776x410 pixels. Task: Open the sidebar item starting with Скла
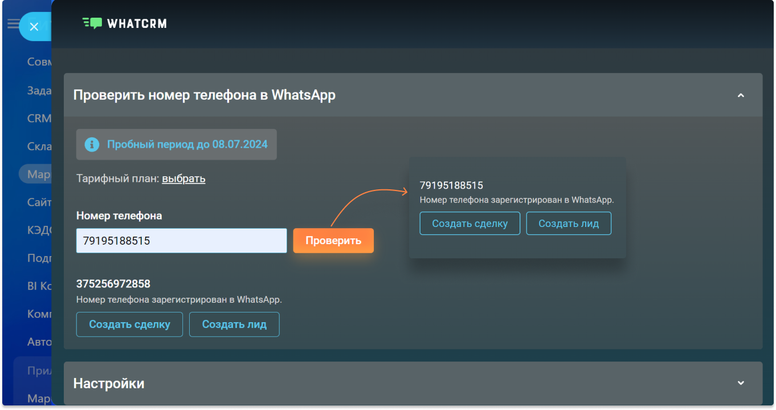tap(39, 146)
